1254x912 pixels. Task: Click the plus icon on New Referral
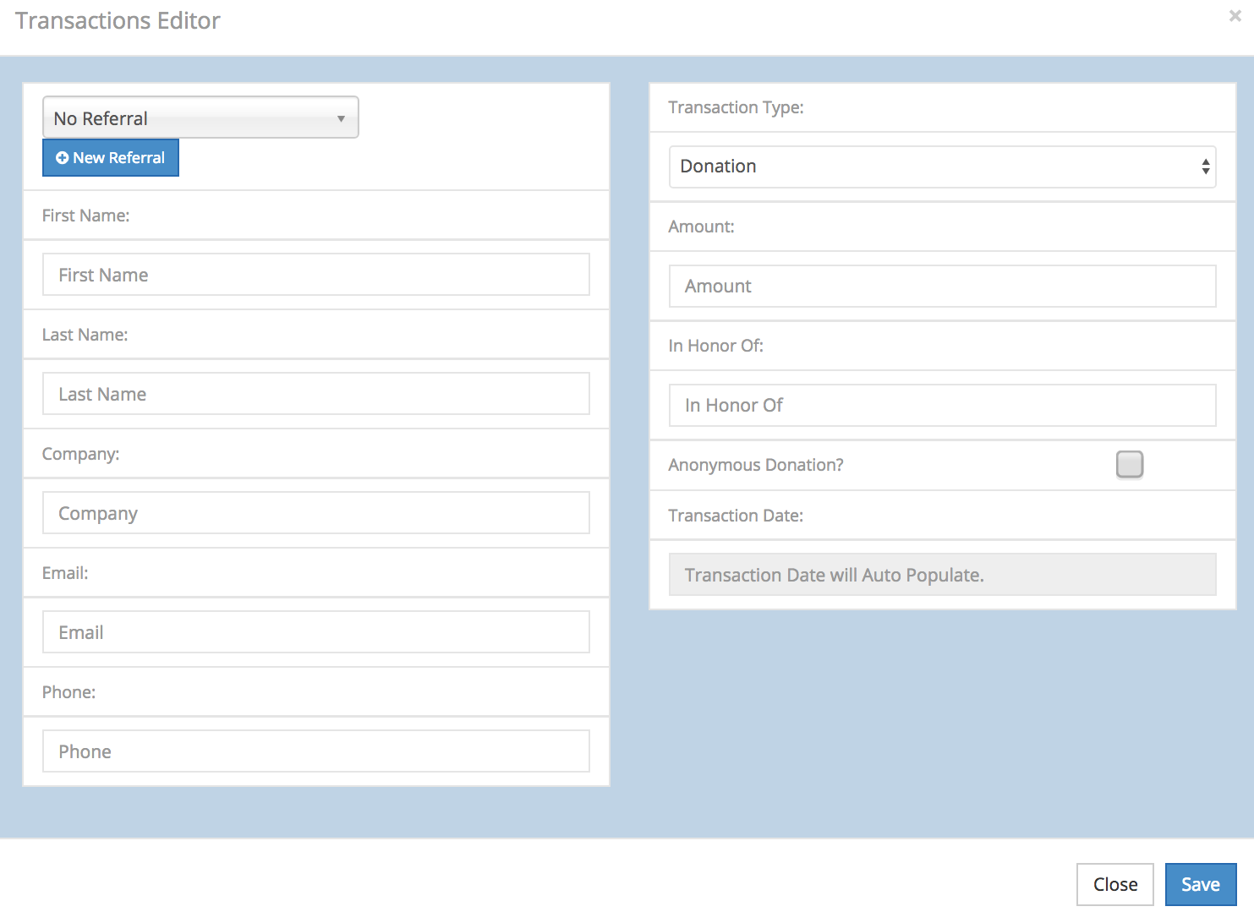62,158
